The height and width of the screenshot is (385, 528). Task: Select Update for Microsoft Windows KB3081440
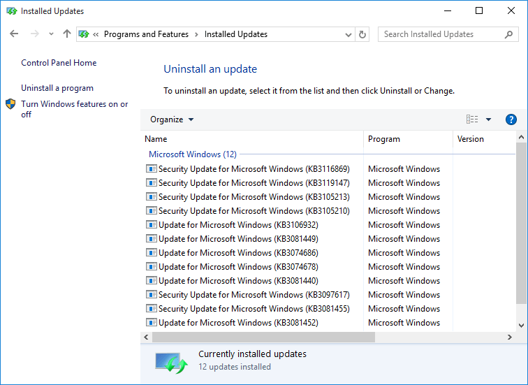click(238, 281)
